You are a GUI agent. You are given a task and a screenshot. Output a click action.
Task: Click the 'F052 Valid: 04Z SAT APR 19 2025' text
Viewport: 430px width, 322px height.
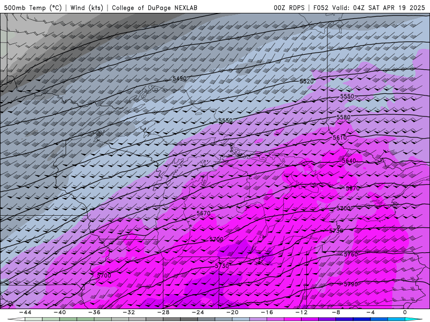click(x=369, y=8)
